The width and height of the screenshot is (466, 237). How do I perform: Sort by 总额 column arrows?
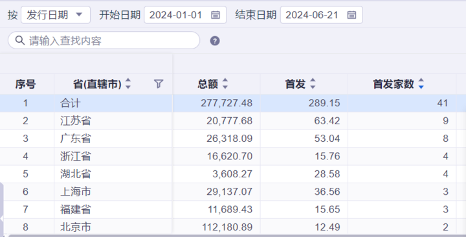pyautogui.click(x=225, y=84)
